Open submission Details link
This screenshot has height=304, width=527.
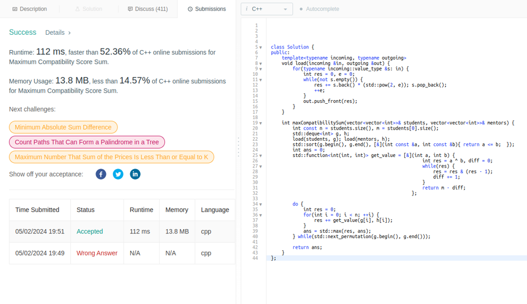tap(58, 33)
